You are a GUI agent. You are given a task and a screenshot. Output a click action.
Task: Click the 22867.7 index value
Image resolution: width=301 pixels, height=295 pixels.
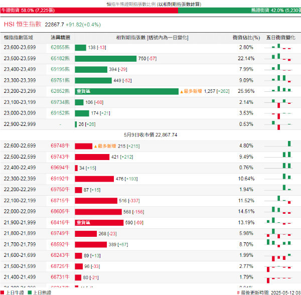(x=54, y=25)
